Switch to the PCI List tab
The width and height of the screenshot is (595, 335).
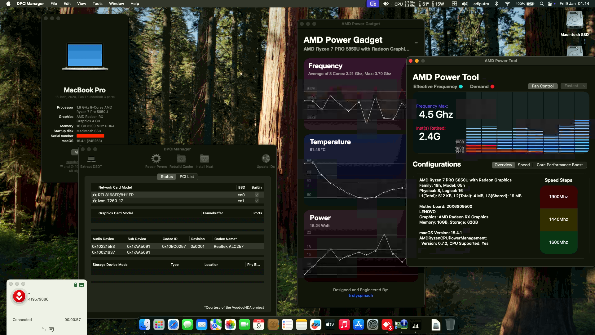coord(187,176)
